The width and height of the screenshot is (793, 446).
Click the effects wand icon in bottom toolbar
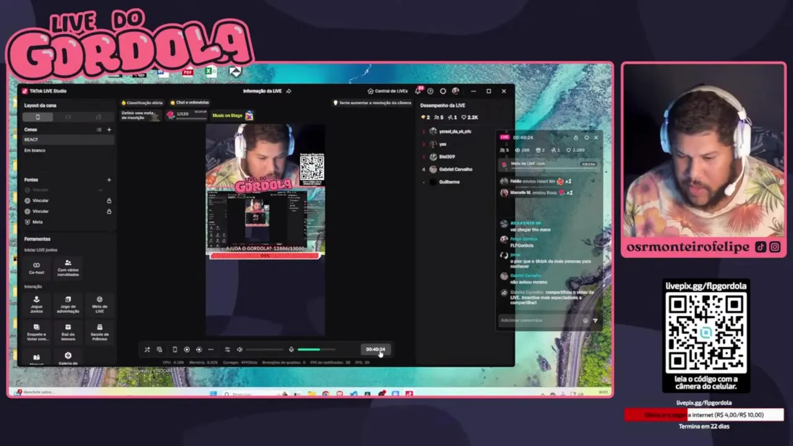pos(147,349)
